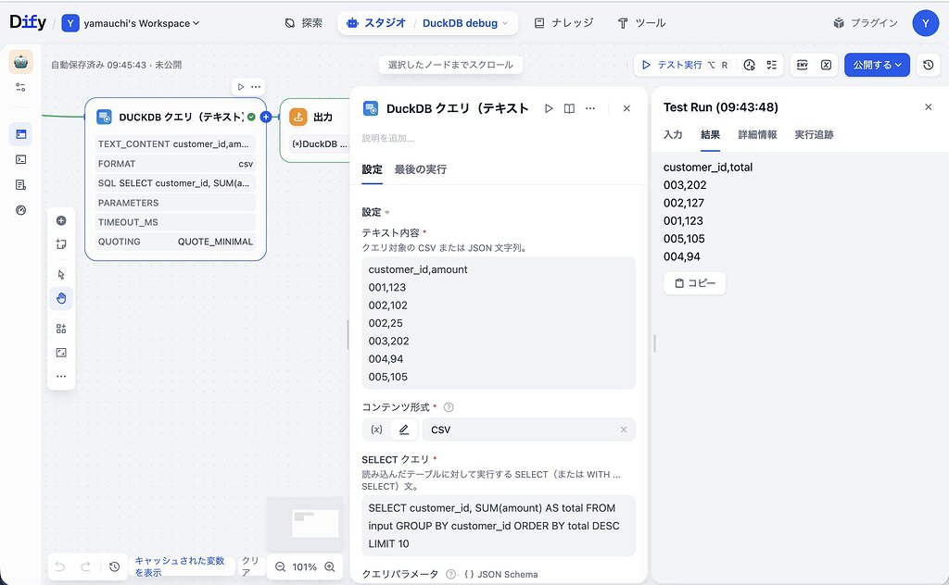Switch to 実行追跡 tab in Test Run
The width and height of the screenshot is (949, 585).
coord(814,135)
